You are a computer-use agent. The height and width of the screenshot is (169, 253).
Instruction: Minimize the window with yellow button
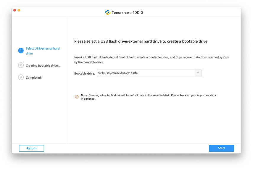[19, 10]
